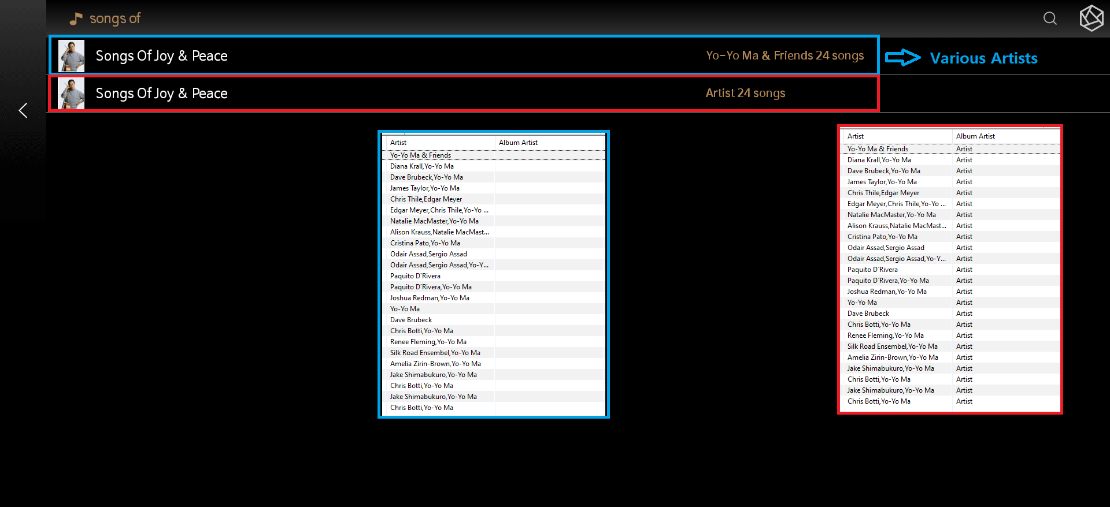Viewport: 1110px width, 507px height.
Task: Click the search magnifier icon
Action: point(1050,18)
